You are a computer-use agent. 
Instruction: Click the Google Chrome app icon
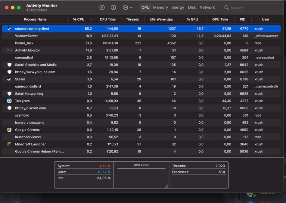click(9, 130)
